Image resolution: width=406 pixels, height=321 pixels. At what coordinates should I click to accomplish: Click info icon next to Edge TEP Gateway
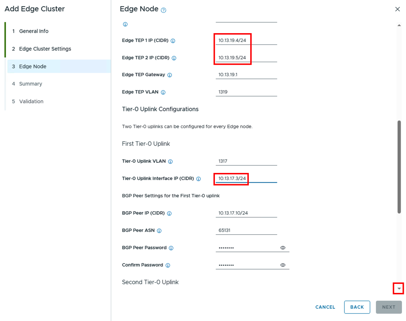[x=169, y=75]
